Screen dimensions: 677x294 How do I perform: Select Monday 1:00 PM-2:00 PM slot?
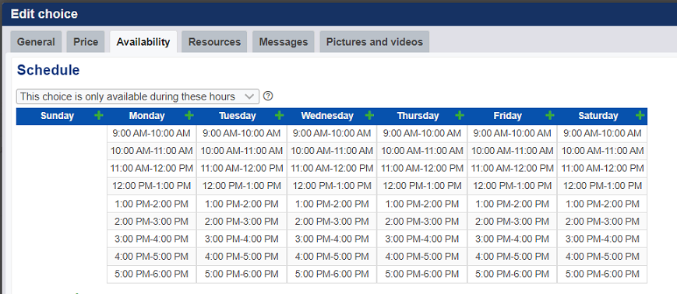click(152, 204)
